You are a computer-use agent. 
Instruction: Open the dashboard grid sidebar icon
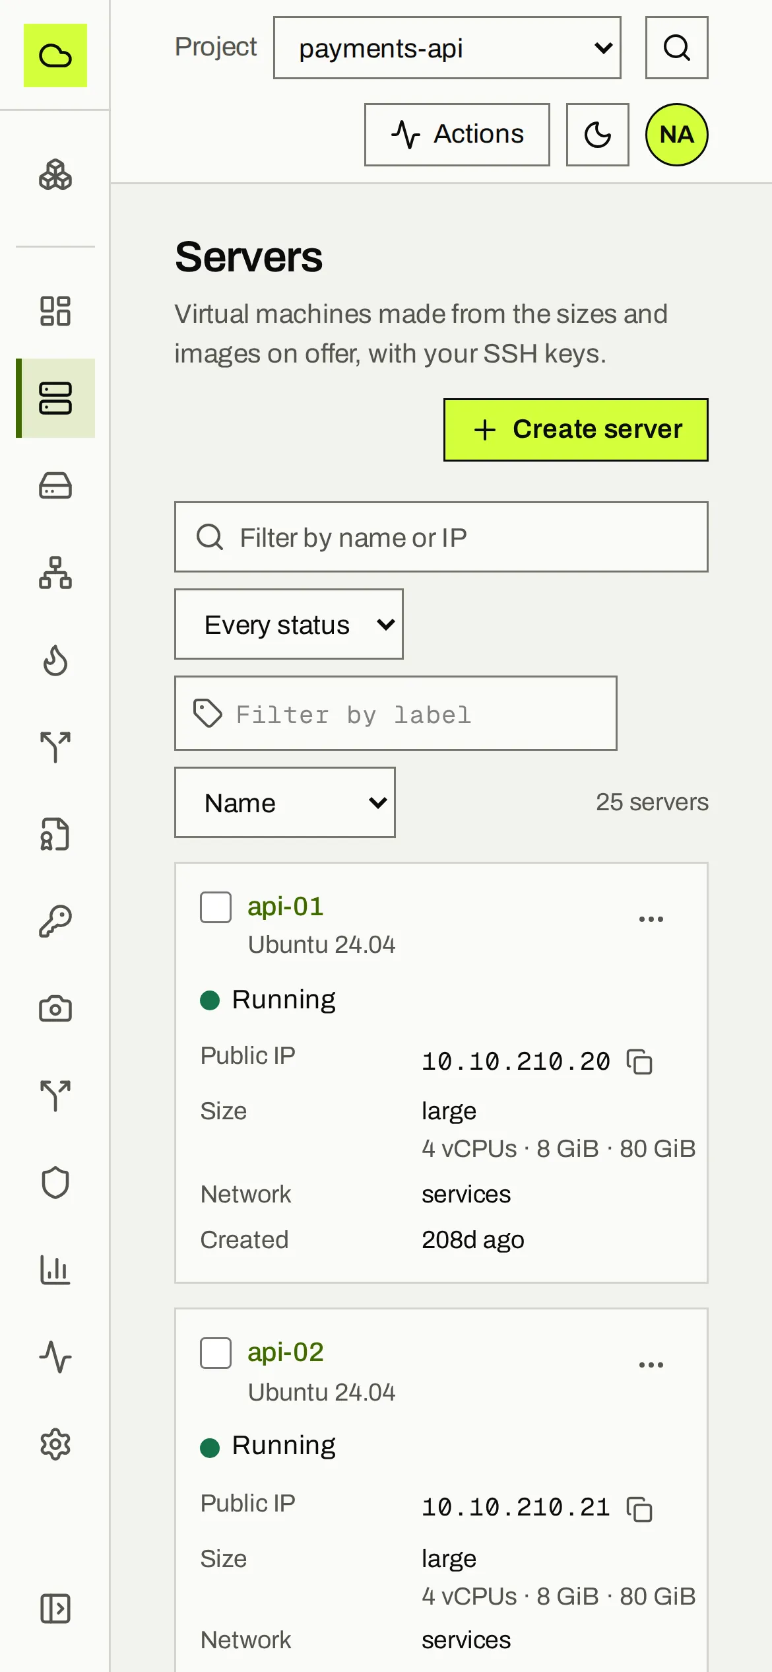pyautogui.click(x=55, y=311)
